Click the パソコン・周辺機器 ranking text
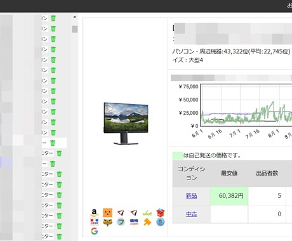292x241 pixels. point(231,51)
